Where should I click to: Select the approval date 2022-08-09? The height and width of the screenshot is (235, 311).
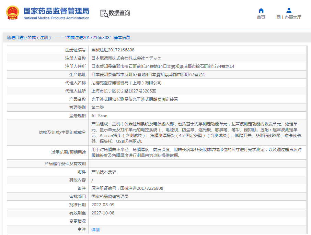(103, 205)
